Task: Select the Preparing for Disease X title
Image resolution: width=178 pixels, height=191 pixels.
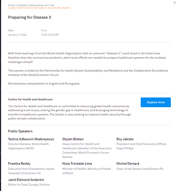Action: [x=30, y=17]
